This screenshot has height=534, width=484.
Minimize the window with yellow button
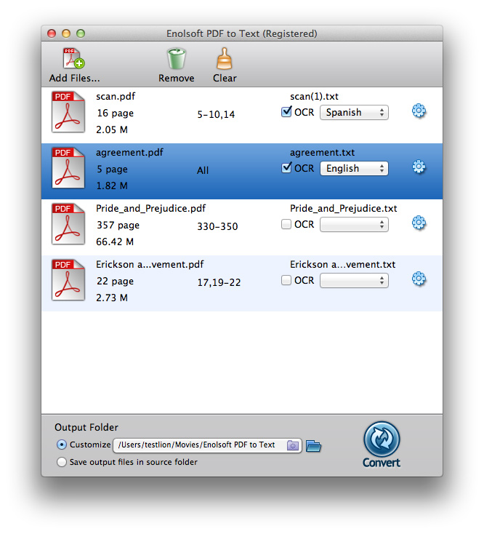pos(66,33)
